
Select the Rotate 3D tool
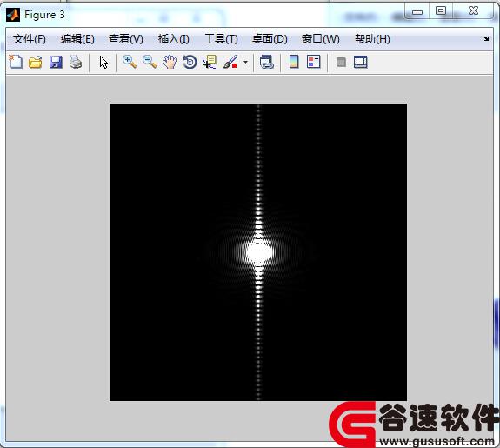tap(190, 62)
